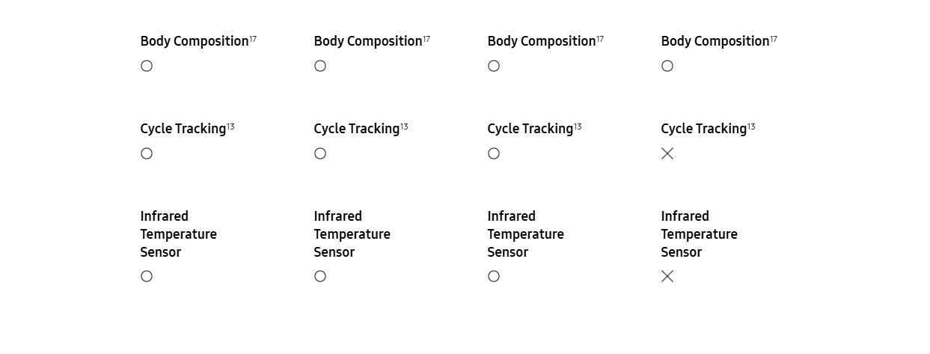Image resolution: width=930 pixels, height=354 pixels.
Task: Click the circle under fourth-column Body Composition
Action: [x=667, y=66]
